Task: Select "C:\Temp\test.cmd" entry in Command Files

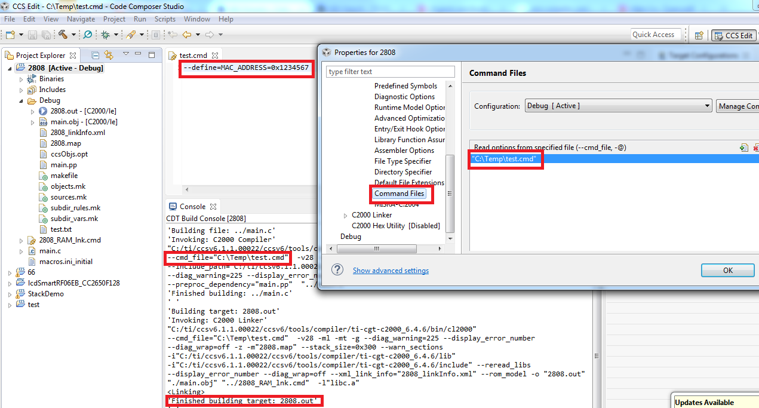Action: (614, 159)
